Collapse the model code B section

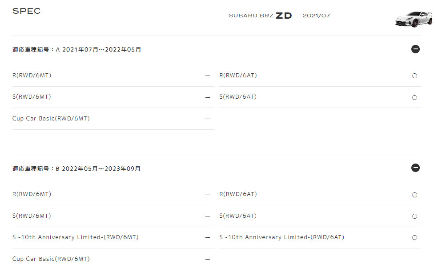click(x=415, y=168)
